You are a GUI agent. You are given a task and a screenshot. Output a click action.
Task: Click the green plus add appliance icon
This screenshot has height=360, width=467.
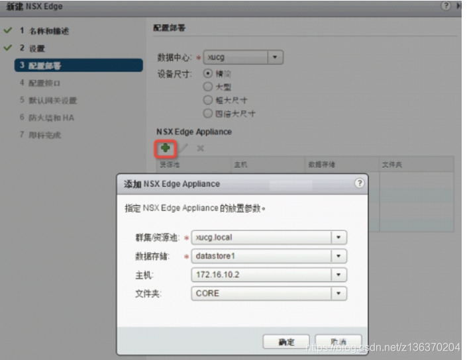[166, 148]
